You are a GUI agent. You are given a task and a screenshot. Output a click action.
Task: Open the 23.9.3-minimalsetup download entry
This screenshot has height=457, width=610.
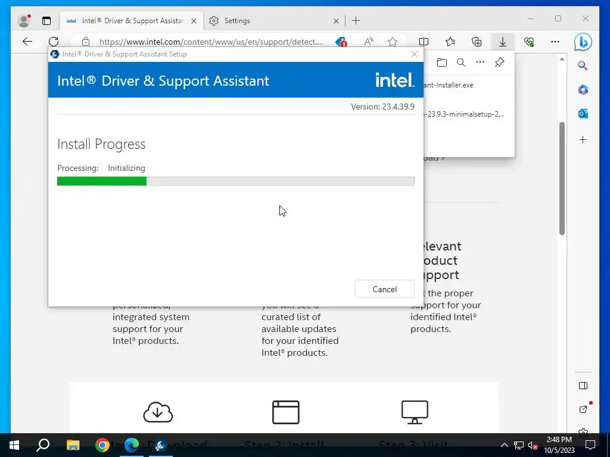coord(469,114)
